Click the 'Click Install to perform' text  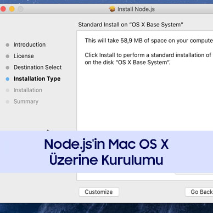coord(149,55)
